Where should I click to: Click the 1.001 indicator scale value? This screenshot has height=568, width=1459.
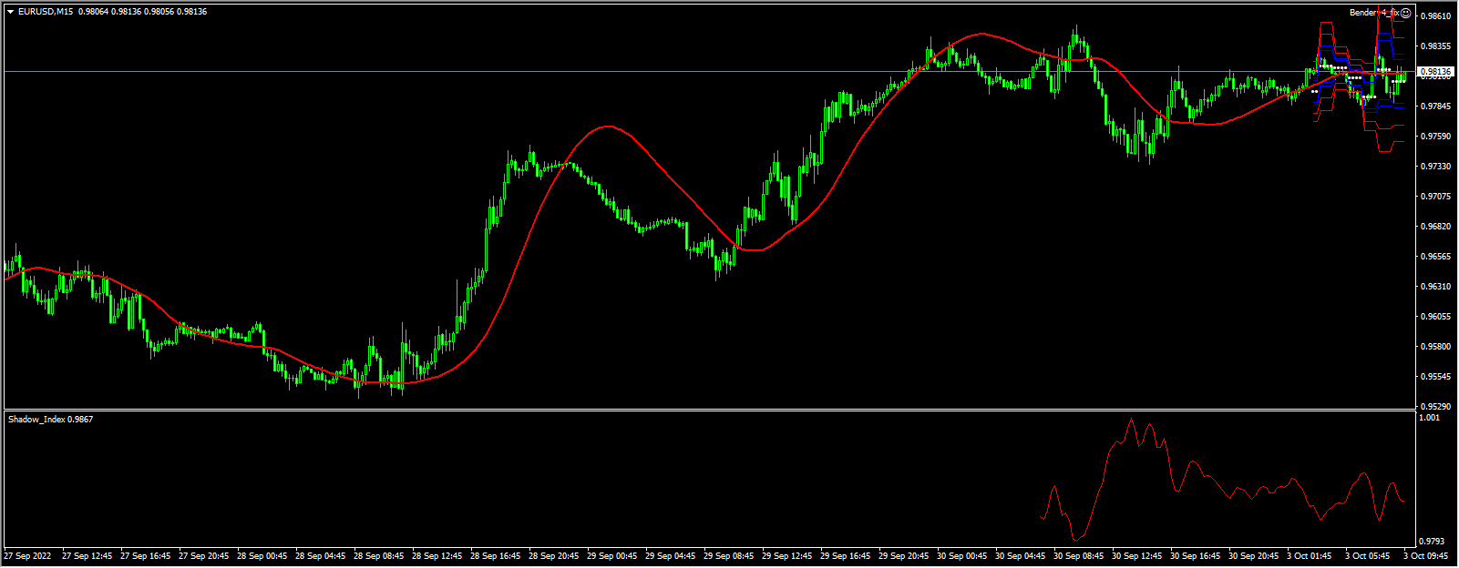(1431, 418)
